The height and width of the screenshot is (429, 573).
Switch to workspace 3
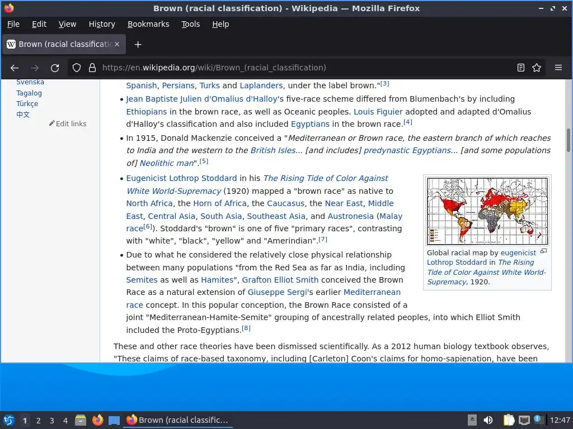(x=52, y=421)
